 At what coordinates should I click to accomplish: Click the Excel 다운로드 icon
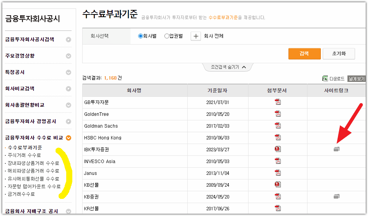[325, 78]
